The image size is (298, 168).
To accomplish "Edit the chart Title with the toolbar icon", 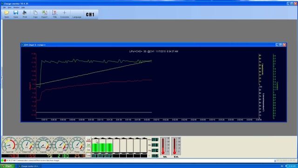I will (x=55, y=14).
